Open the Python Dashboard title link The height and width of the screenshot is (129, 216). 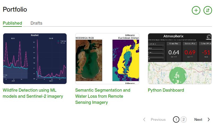tap(166, 90)
